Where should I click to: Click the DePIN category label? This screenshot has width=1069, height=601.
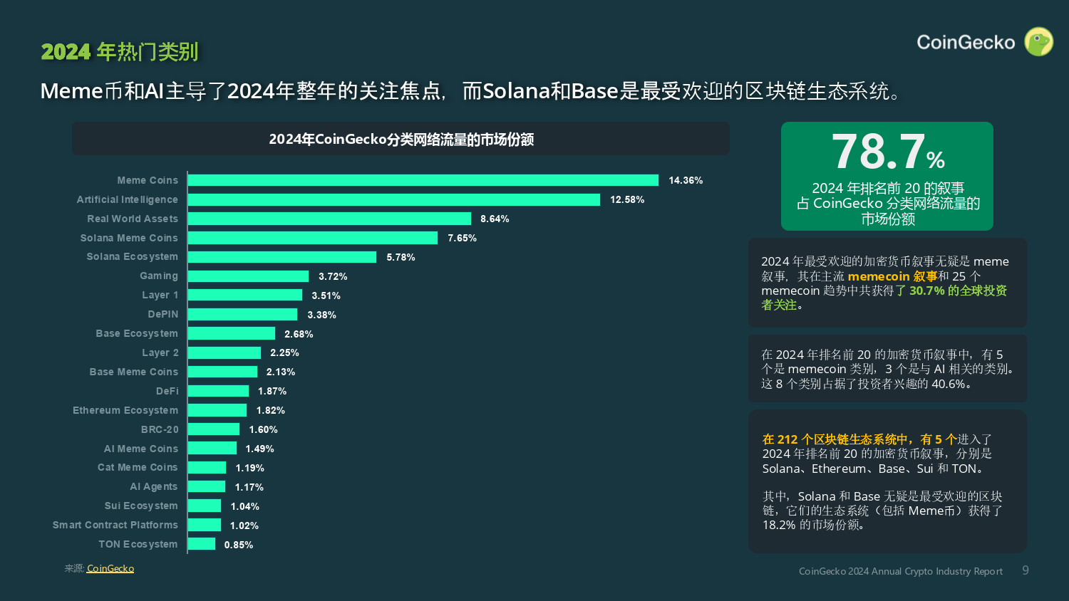163,314
